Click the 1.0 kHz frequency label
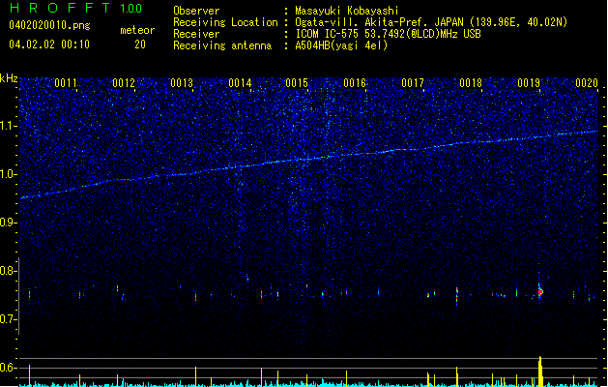This screenshot has width=608, height=387. pos(9,174)
